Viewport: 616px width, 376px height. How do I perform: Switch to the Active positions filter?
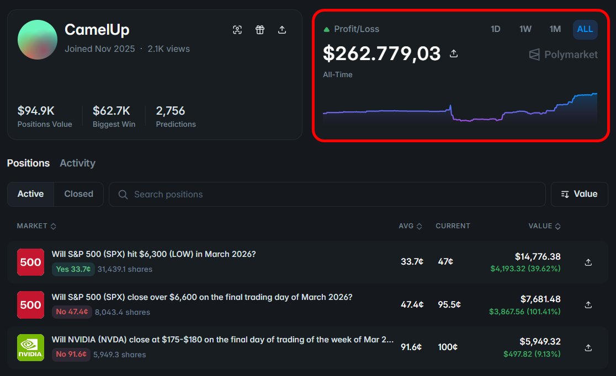point(31,194)
